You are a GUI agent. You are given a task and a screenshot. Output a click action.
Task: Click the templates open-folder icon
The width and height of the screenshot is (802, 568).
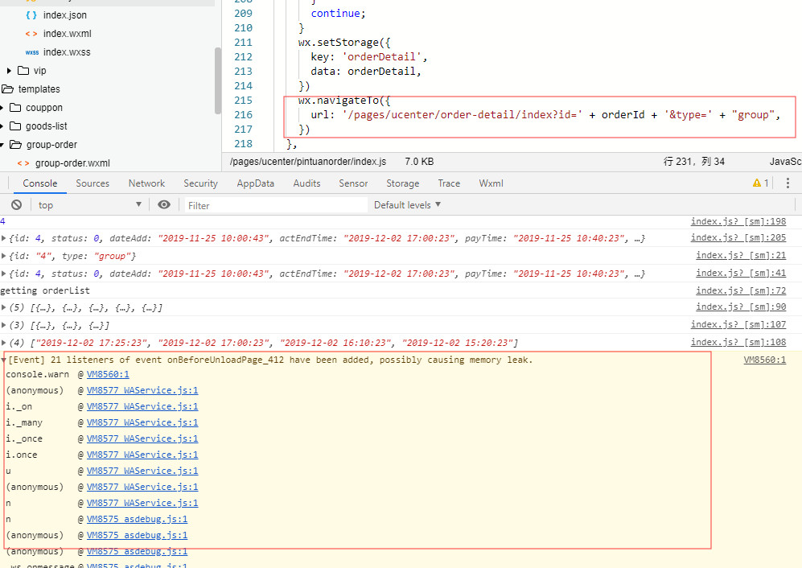[8, 89]
